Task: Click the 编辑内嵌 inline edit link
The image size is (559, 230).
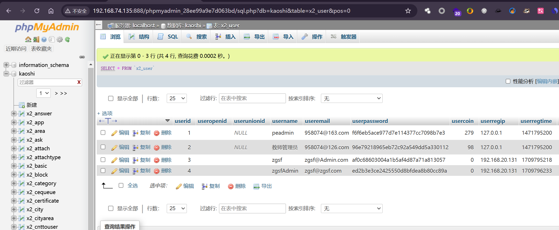Action: pyautogui.click(x=547, y=81)
